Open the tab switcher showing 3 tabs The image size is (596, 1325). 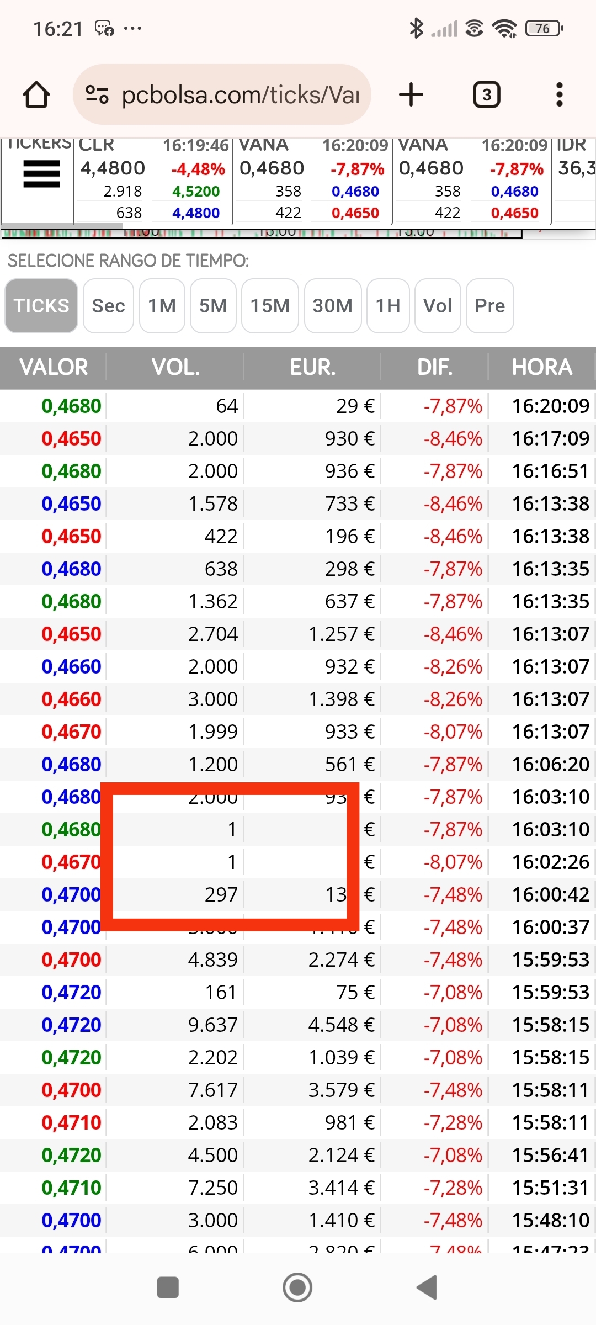pyautogui.click(x=486, y=94)
